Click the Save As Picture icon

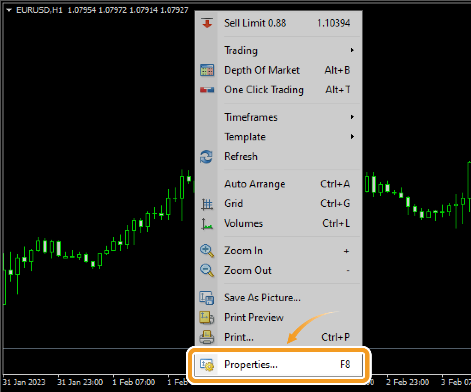pos(207,298)
